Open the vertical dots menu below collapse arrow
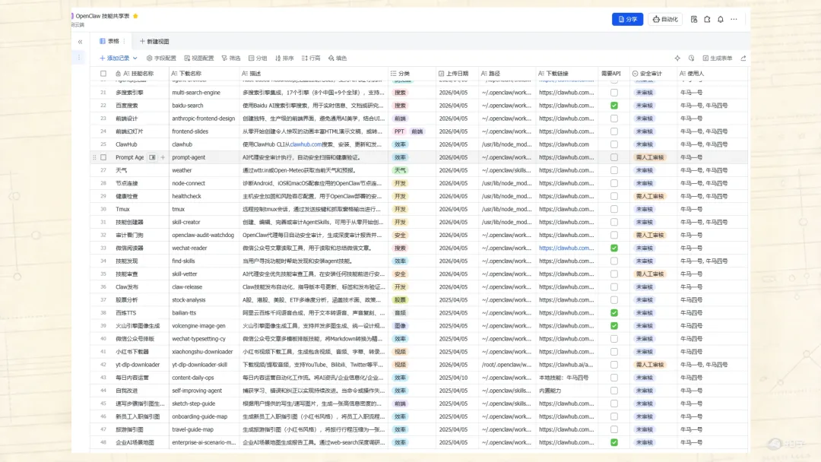Viewport: 821px width, 462px height. click(79, 58)
